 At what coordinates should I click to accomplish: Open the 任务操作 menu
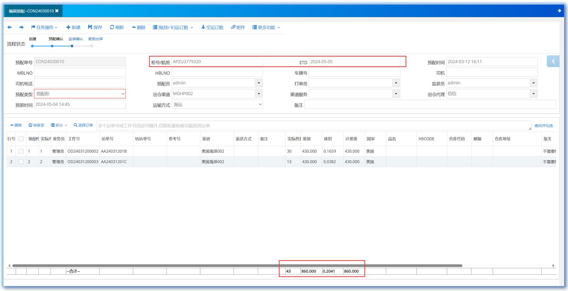pos(44,27)
